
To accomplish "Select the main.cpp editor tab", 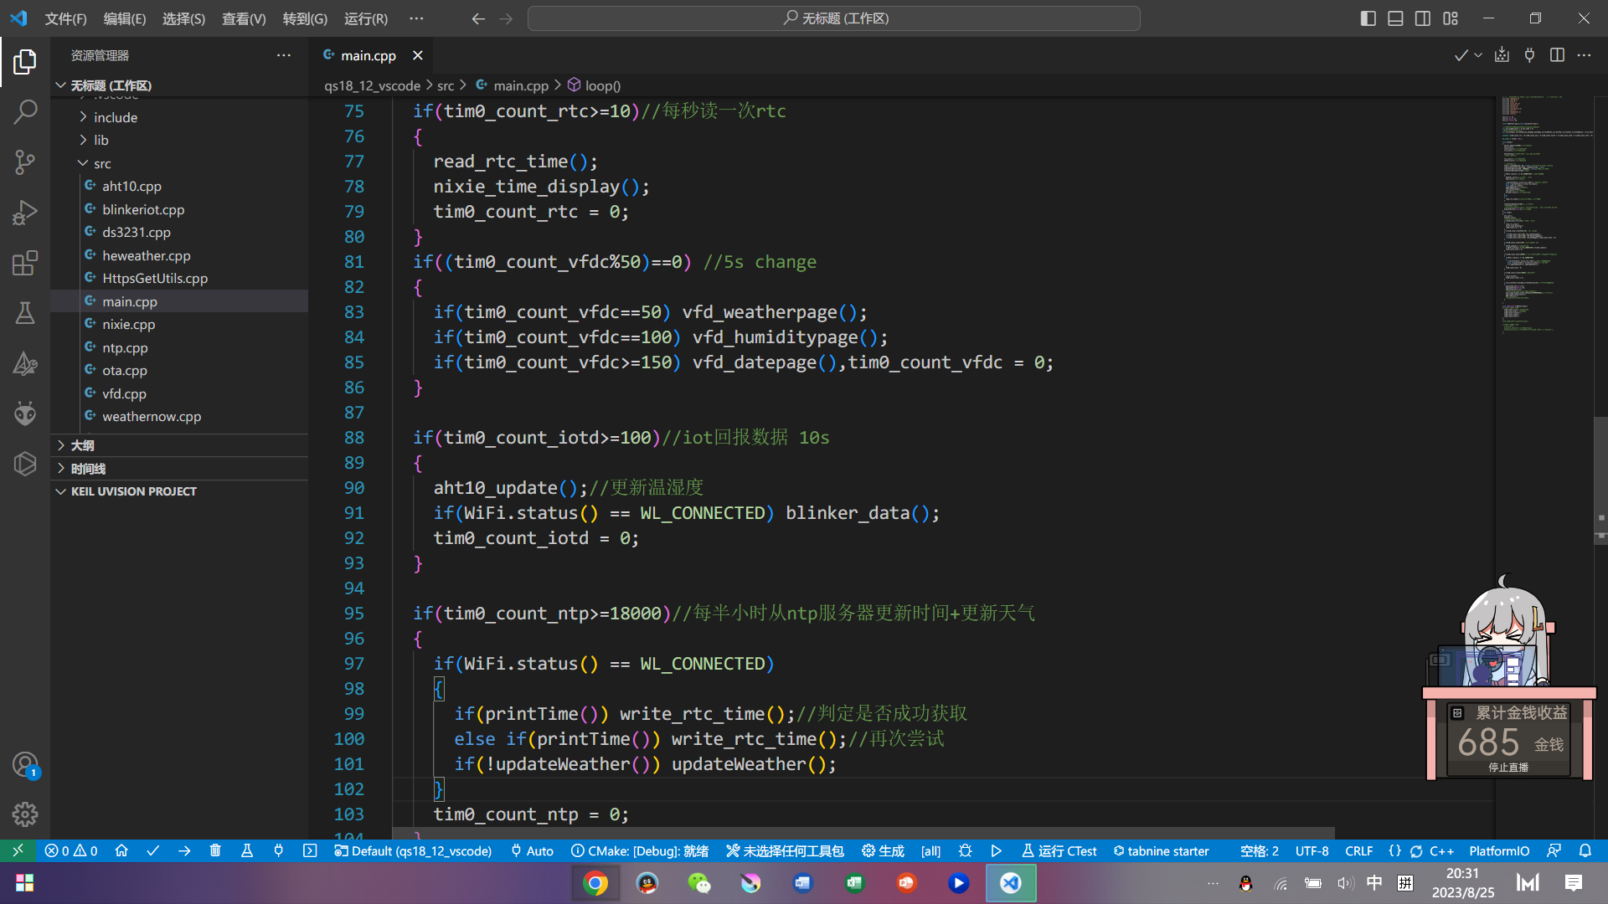I will click(368, 55).
